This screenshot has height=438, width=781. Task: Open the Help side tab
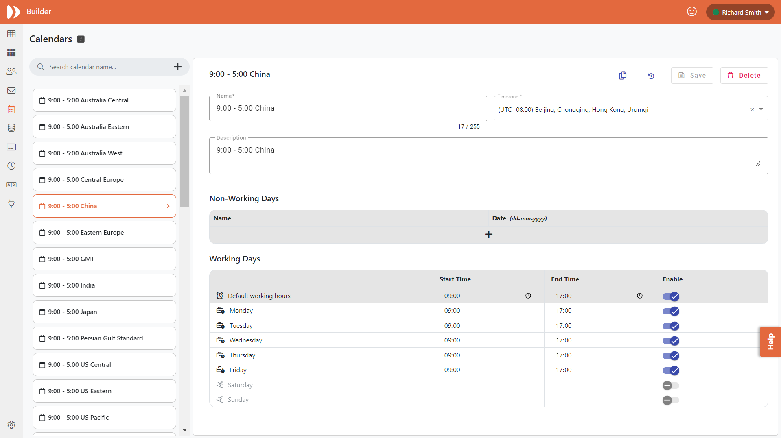tap(770, 342)
